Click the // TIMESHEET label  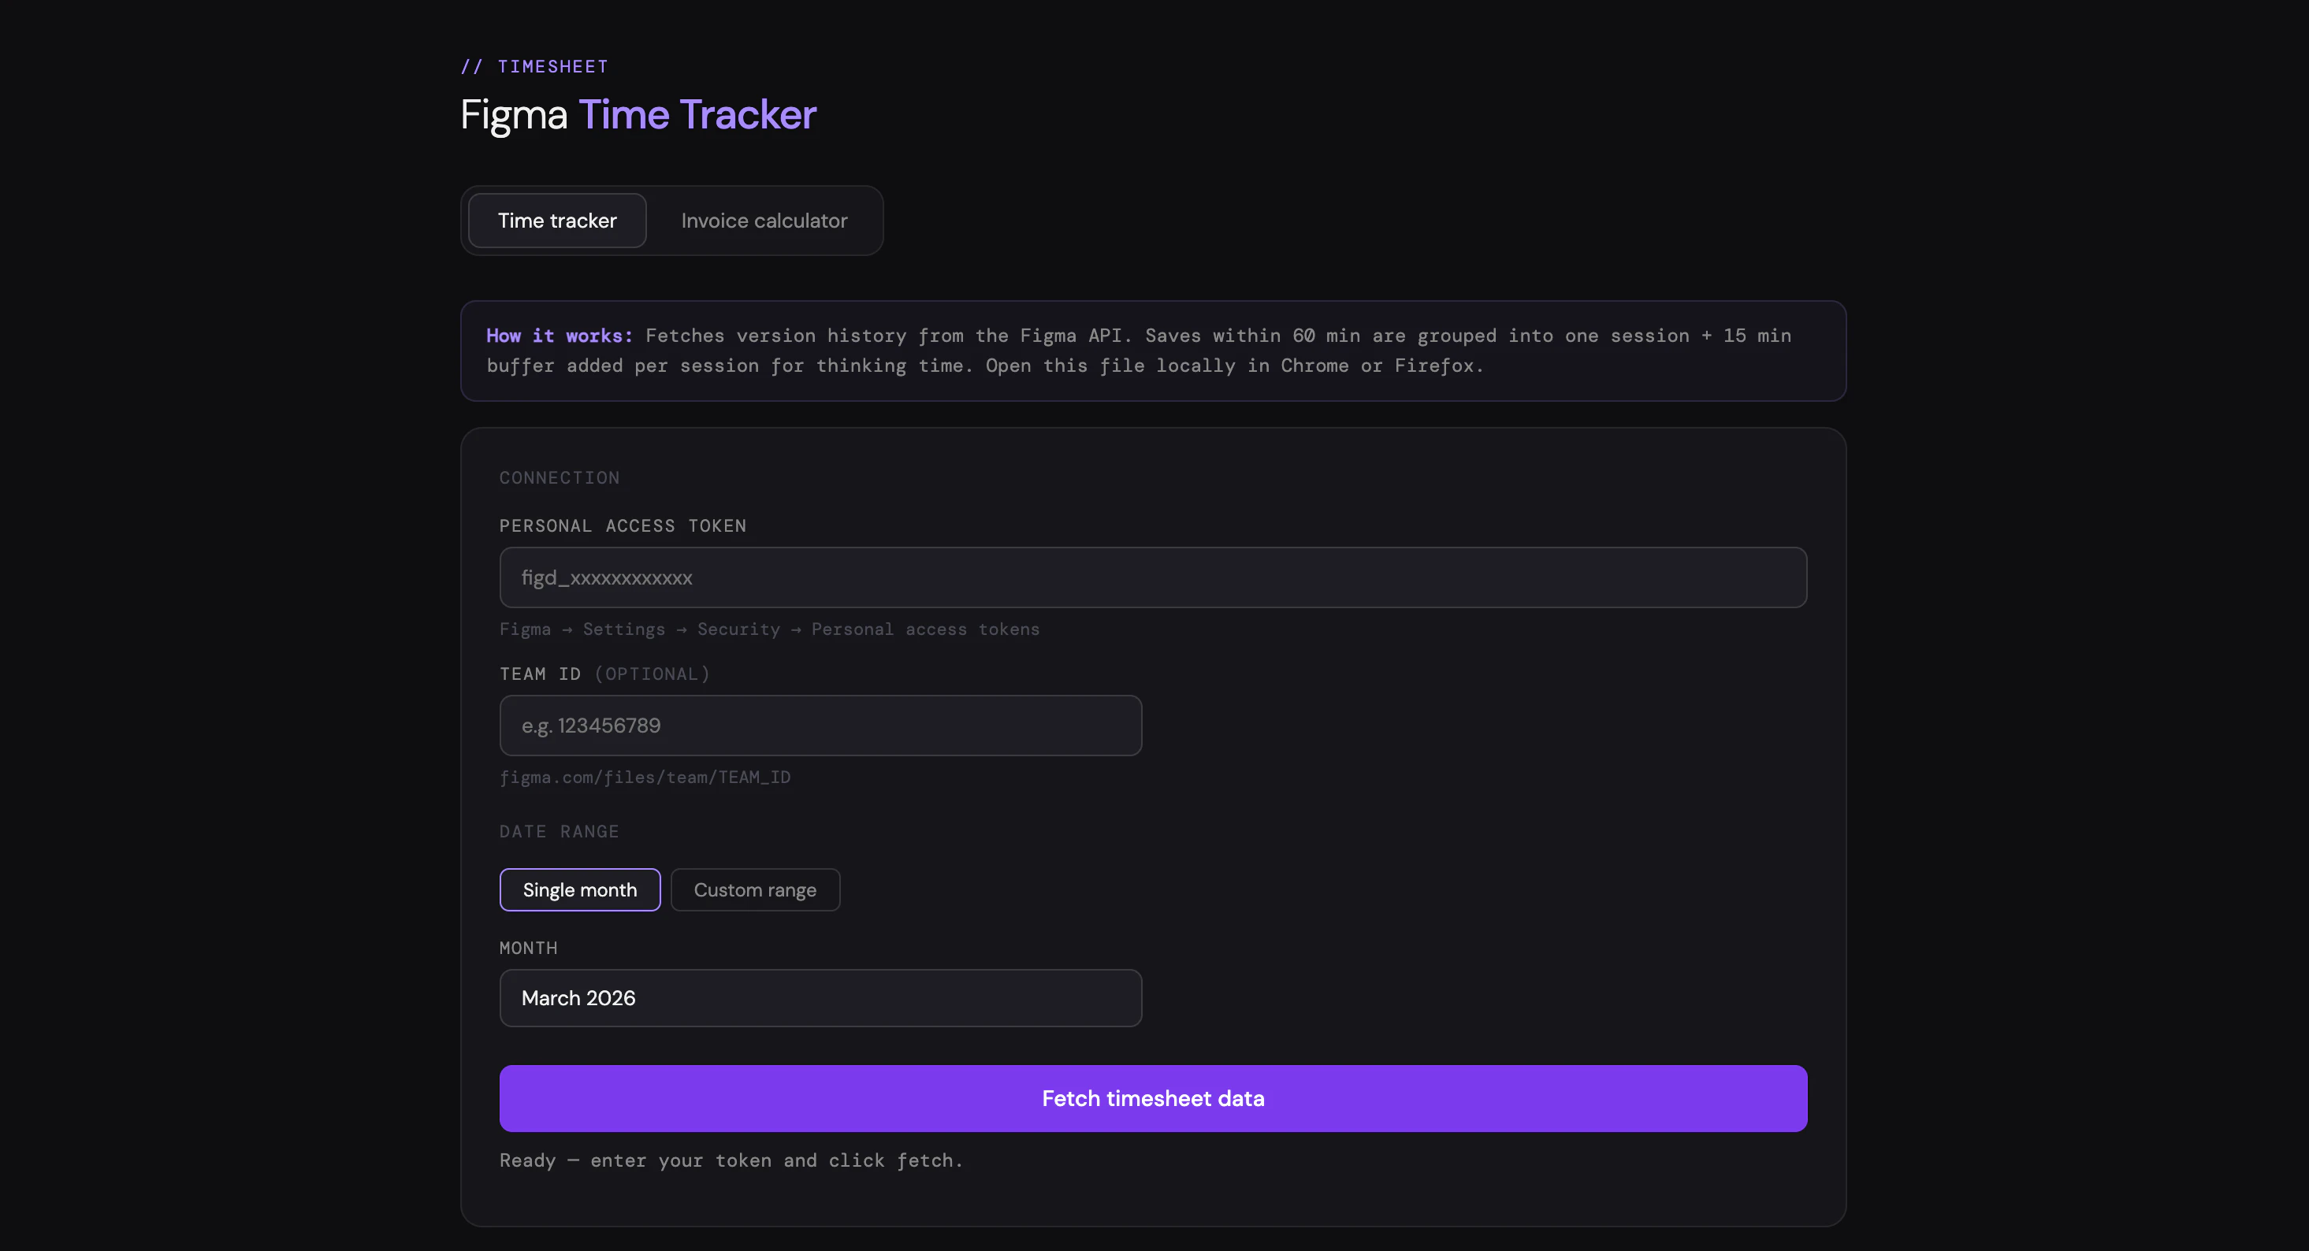pos(534,65)
